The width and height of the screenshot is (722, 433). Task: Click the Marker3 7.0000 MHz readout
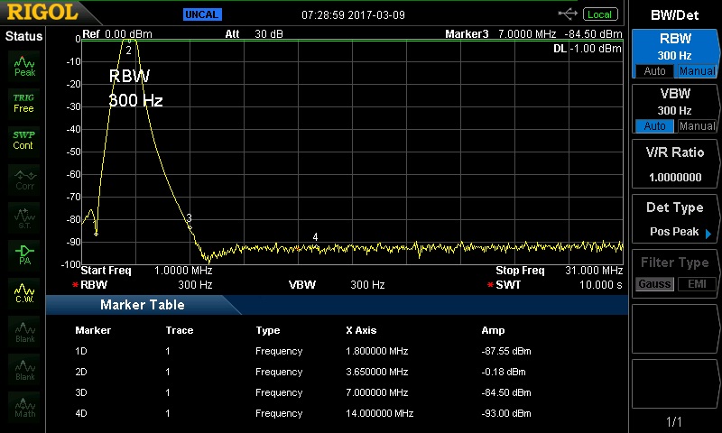533,34
